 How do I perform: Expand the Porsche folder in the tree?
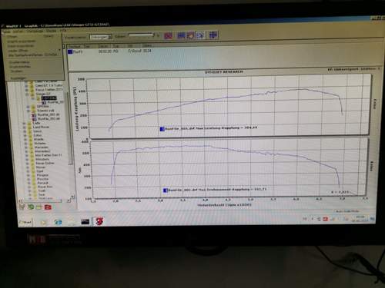tap(28, 179)
